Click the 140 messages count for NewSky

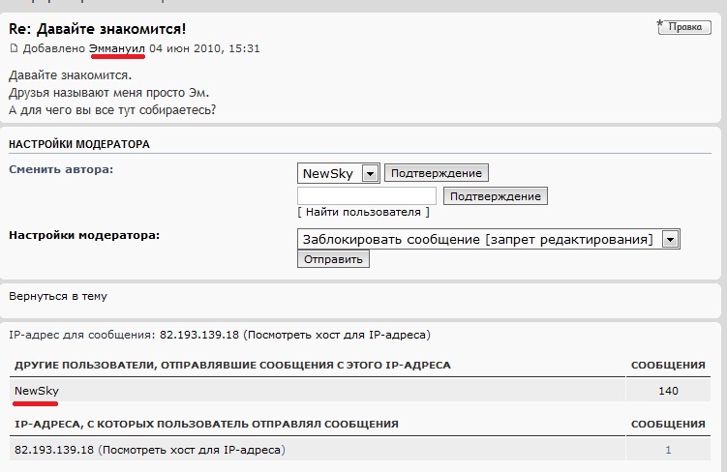667,391
